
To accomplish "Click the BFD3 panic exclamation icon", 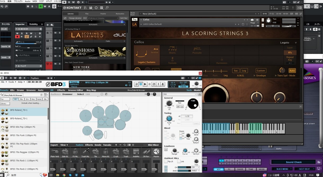I will [159, 84].
